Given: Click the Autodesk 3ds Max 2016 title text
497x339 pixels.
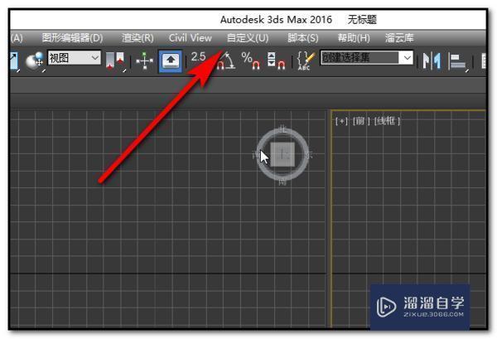Looking at the screenshot, I should click(276, 20).
